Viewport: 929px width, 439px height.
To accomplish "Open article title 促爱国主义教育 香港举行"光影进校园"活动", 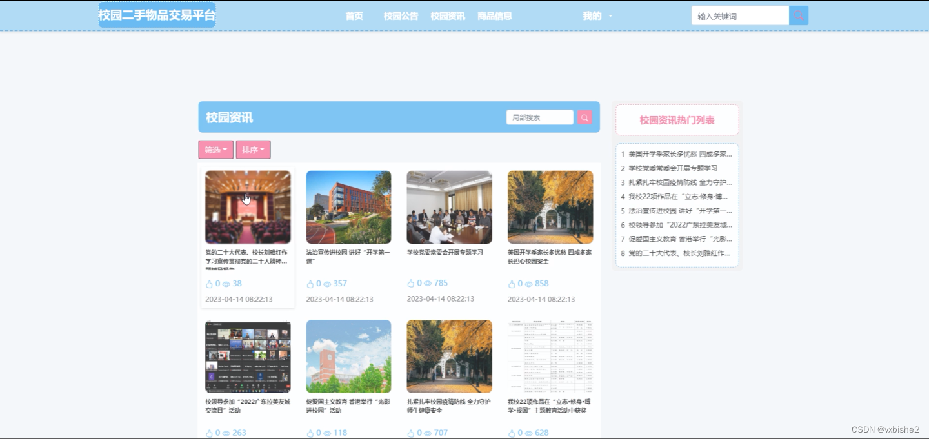I will click(x=348, y=406).
